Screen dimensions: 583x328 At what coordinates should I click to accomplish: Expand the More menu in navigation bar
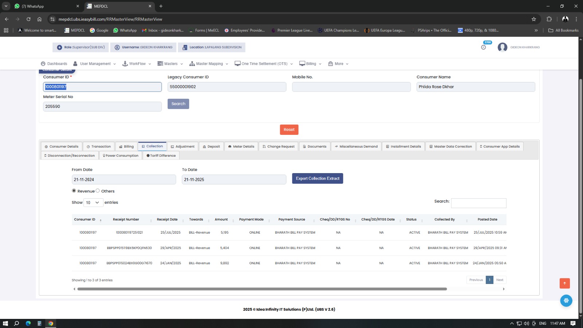click(x=339, y=64)
